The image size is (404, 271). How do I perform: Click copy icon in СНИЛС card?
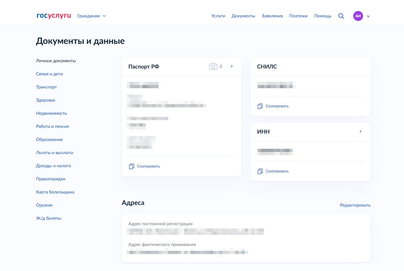(x=260, y=106)
